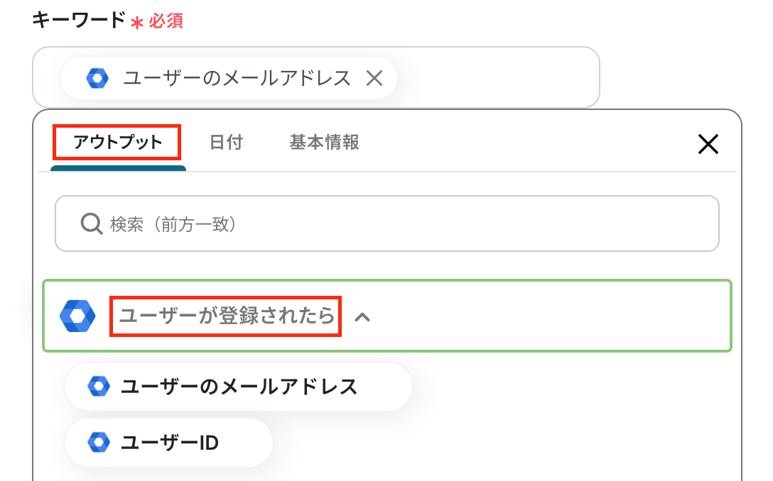Click the キーワード field label

pyautogui.click(x=78, y=21)
